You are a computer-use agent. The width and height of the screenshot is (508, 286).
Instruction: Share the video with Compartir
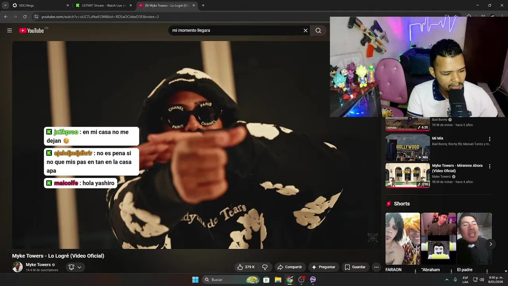[x=290, y=267]
